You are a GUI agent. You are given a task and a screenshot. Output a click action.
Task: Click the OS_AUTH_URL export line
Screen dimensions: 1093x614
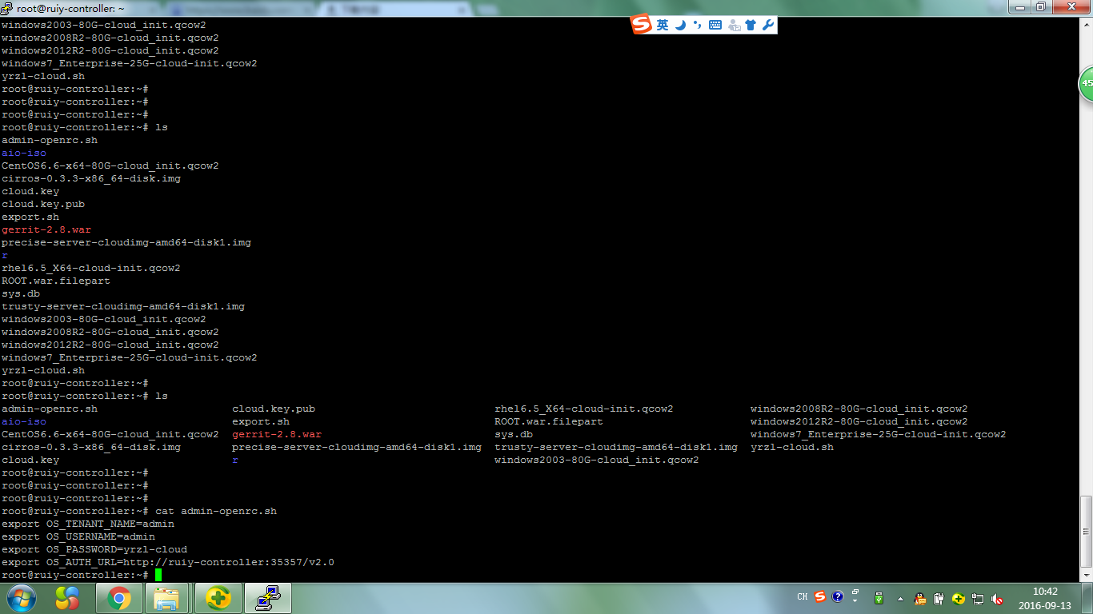[168, 562]
